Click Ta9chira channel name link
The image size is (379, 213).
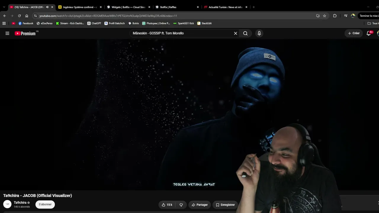(x=20, y=203)
